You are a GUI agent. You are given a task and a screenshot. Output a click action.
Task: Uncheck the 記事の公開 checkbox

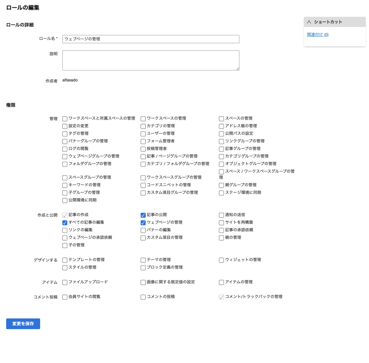click(x=143, y=215)
